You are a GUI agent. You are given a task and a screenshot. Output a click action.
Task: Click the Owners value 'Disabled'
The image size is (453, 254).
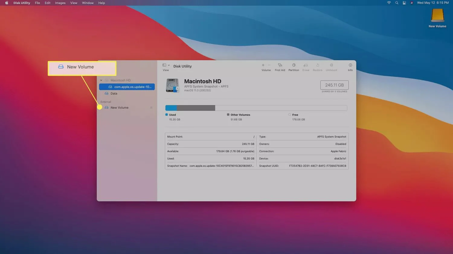click(341, 144)
